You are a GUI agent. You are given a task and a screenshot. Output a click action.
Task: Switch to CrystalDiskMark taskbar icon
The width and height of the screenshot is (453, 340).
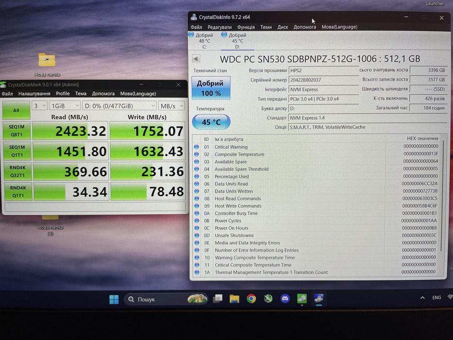(302, 298)
